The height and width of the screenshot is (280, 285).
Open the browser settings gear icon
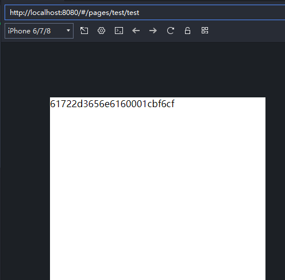point(101,31)
